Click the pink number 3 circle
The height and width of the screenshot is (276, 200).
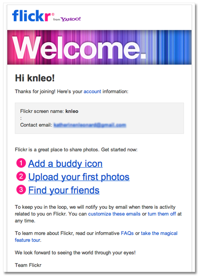21,190
